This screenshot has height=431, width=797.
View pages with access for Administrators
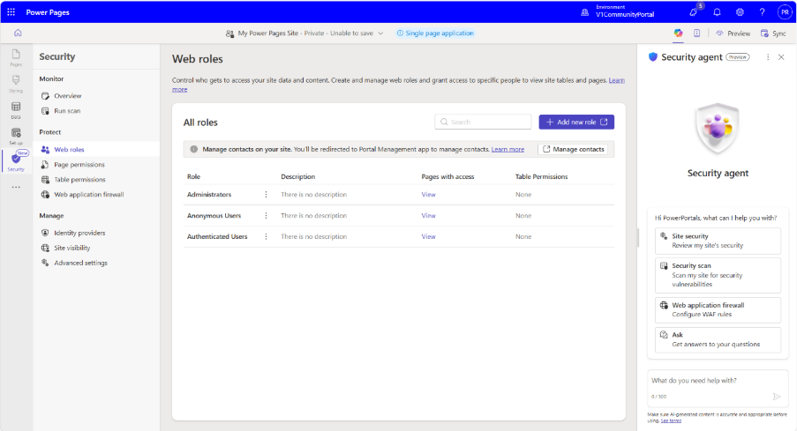[428, 195]
